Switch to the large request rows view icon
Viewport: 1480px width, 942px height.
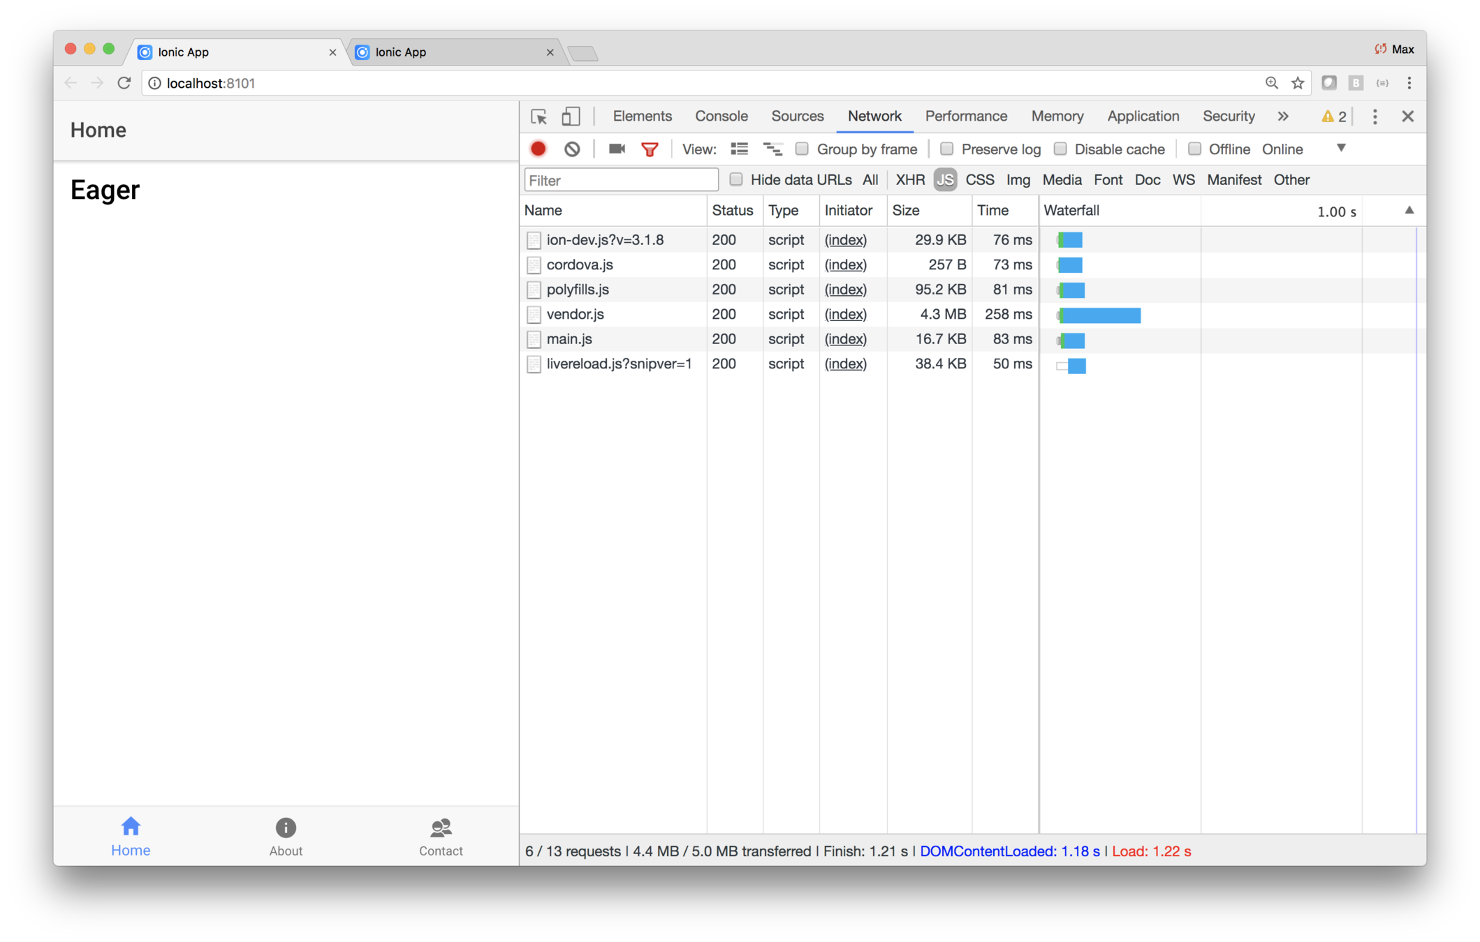click(x=739, y=149)
